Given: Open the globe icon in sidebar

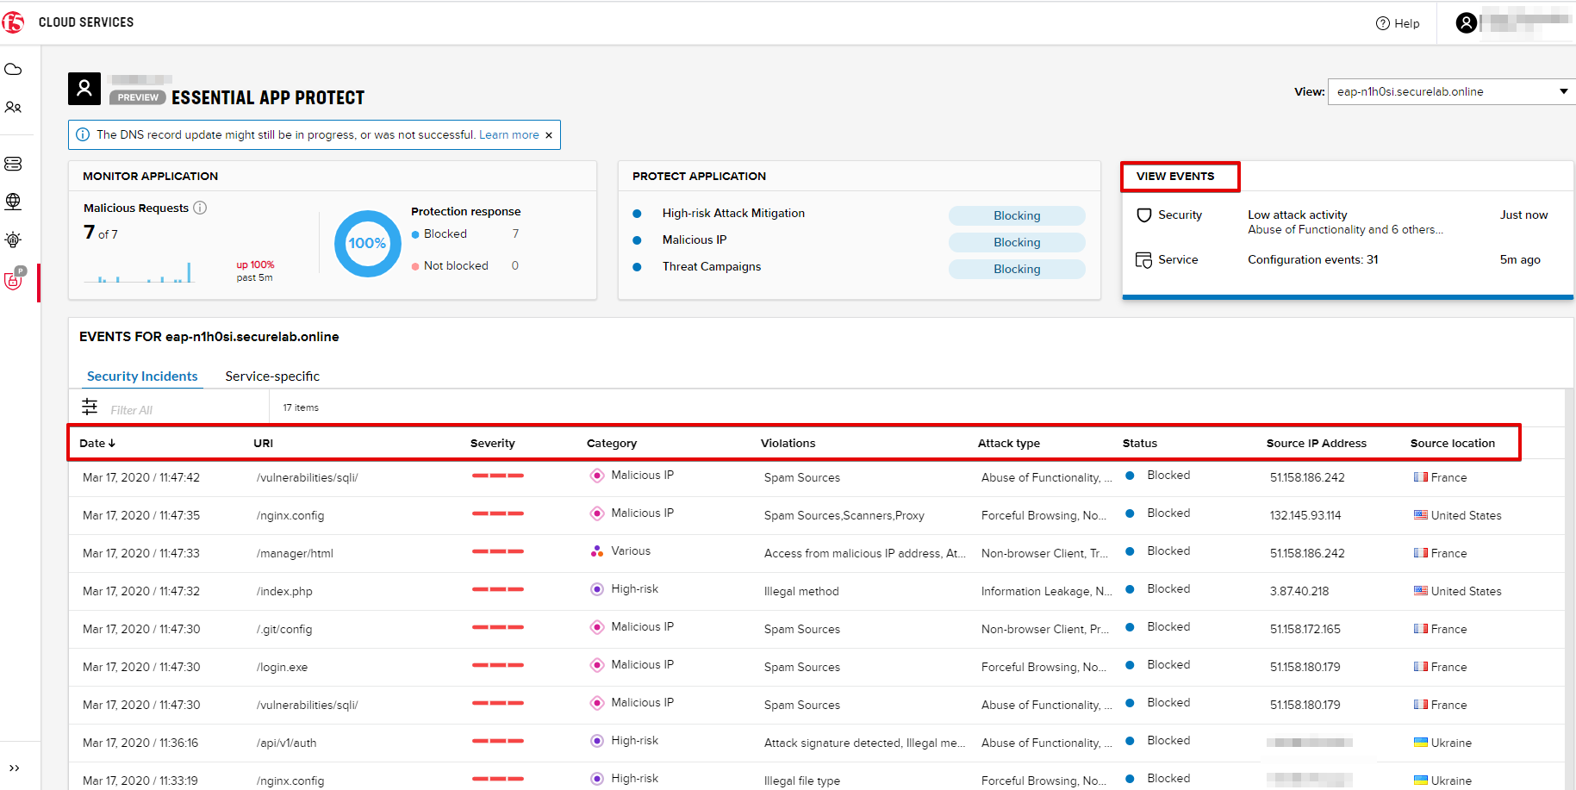Looking at the screenshot, I should (13, 201).
